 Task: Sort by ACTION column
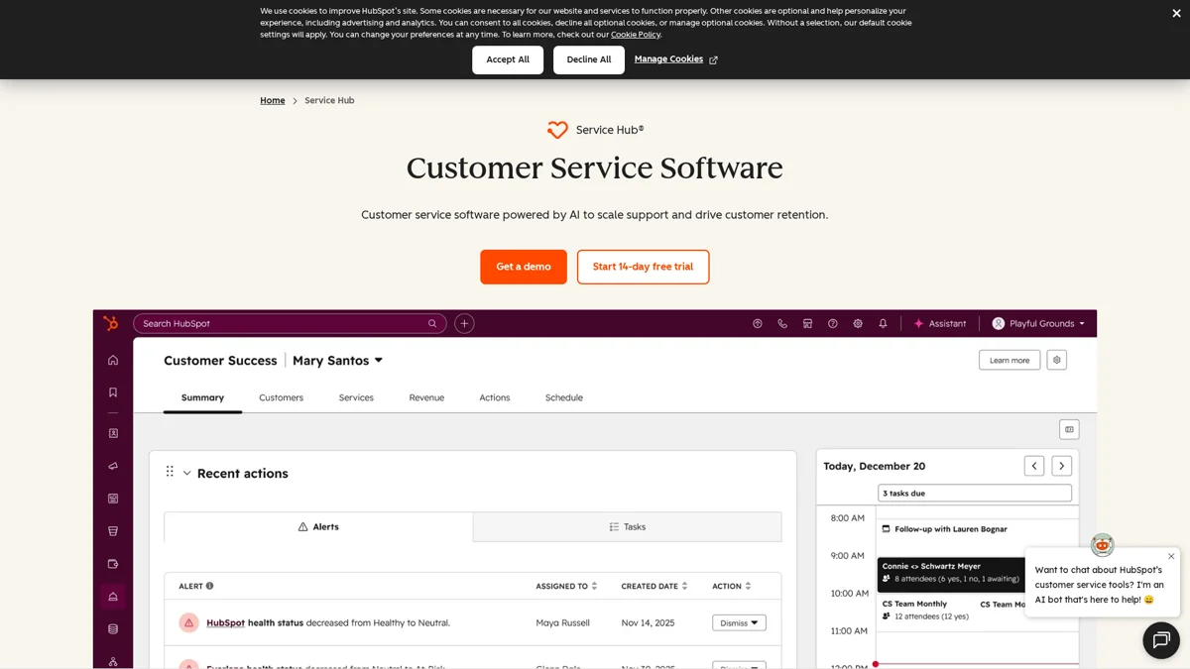pyautogui.click(x=732, y=586)
